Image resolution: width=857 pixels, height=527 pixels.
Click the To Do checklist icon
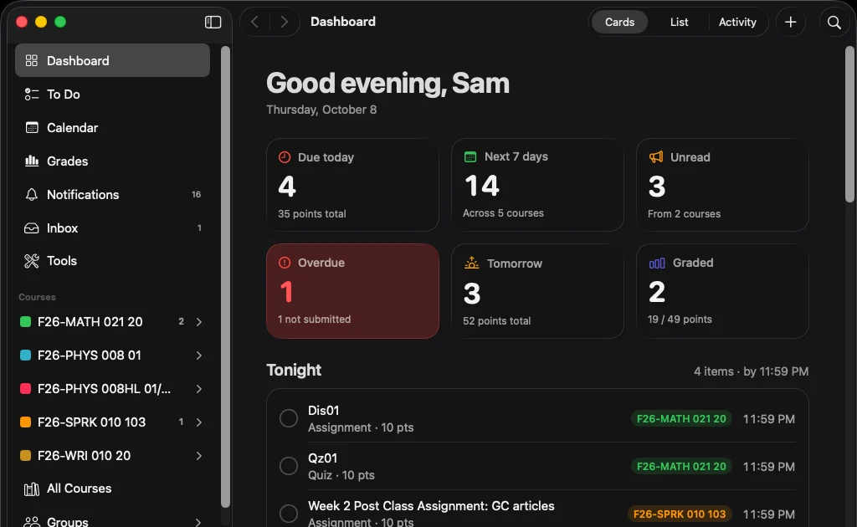pos(32,94)
